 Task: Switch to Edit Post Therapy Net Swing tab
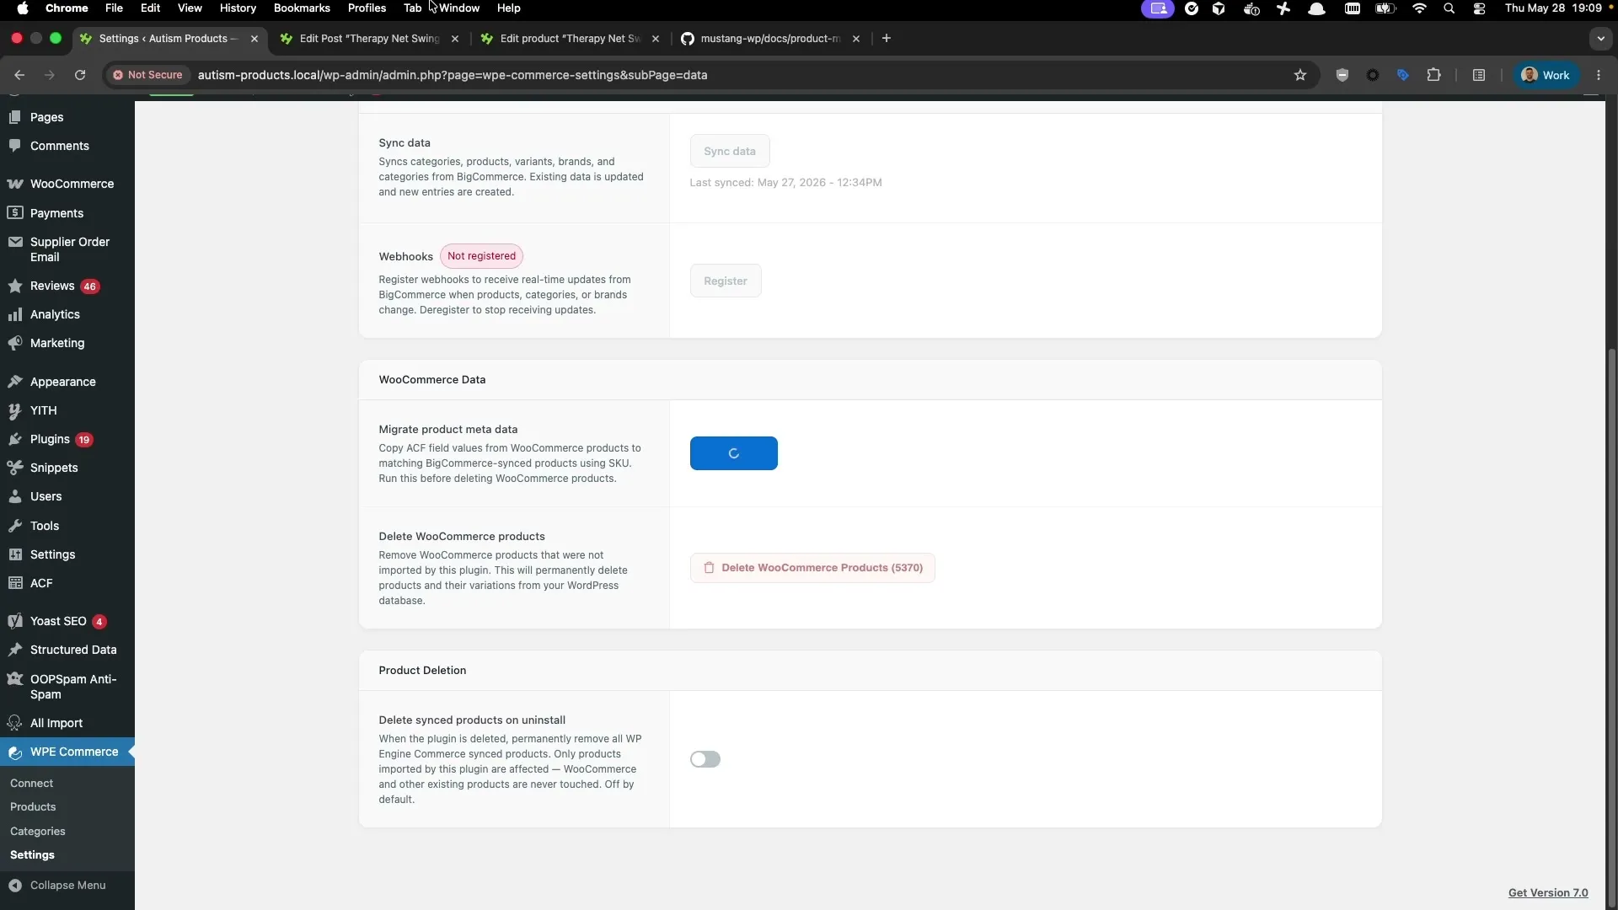tap(370, 39)
